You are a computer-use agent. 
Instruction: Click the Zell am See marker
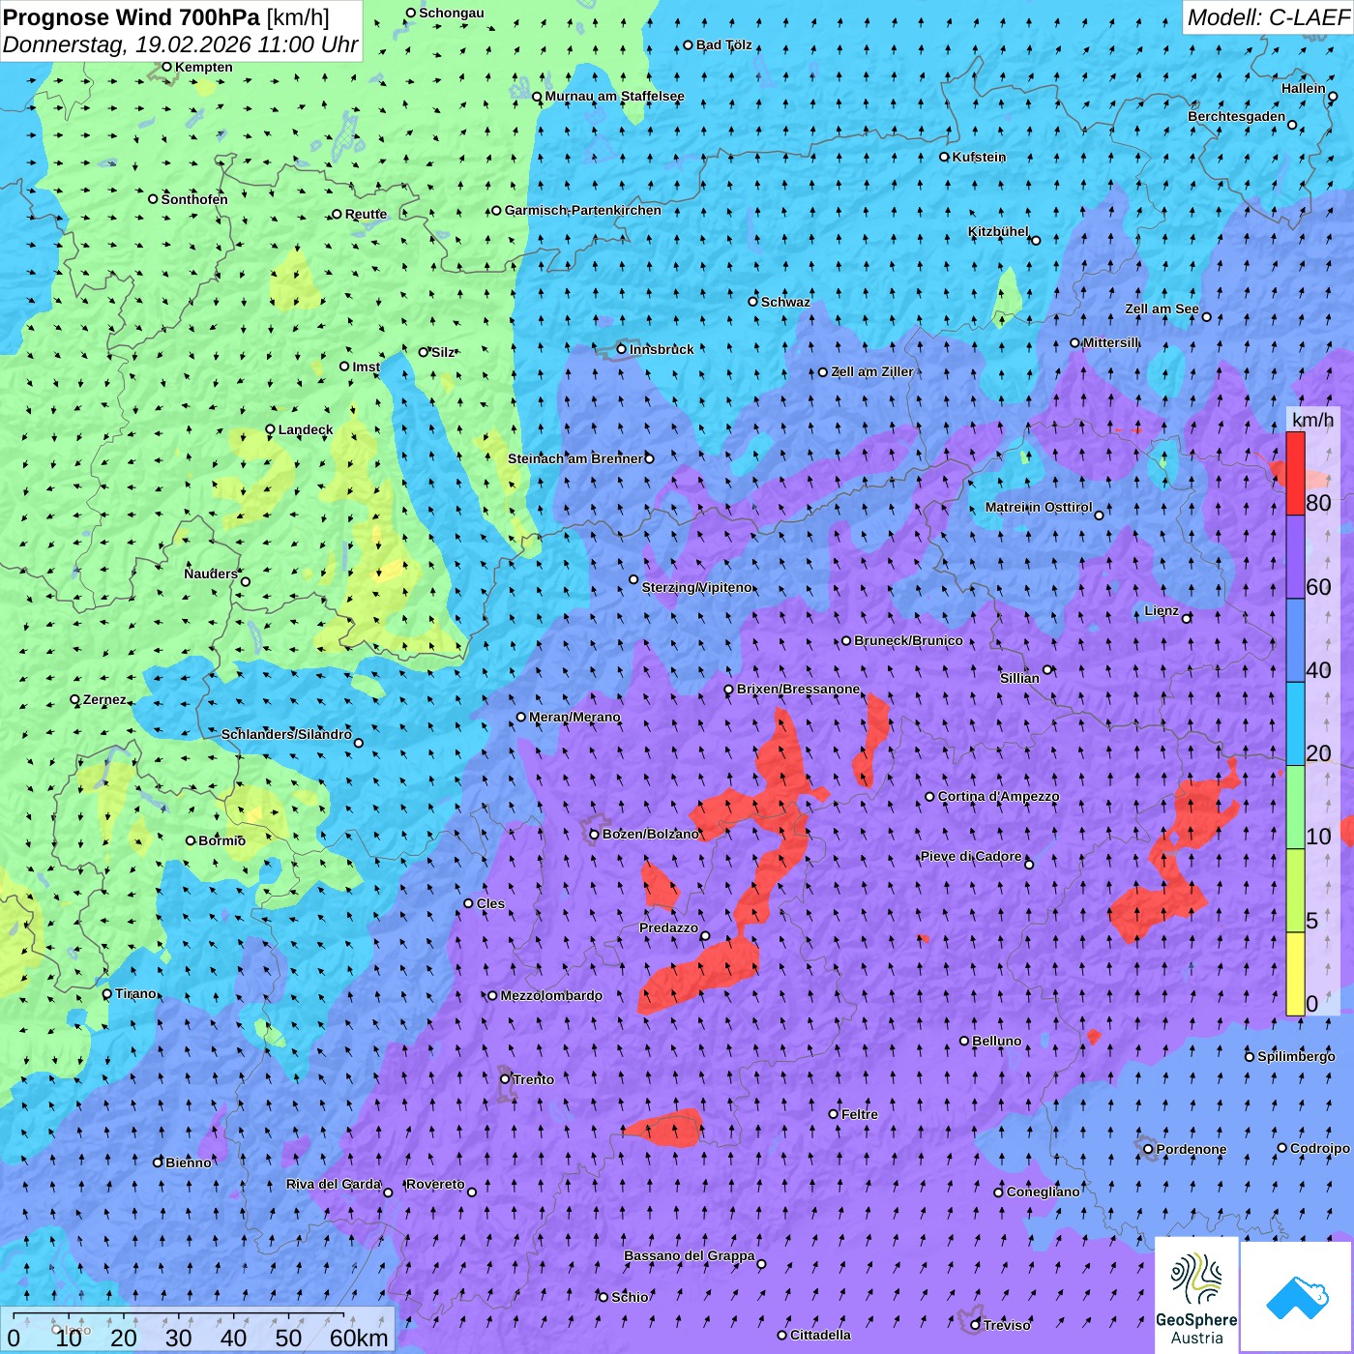point(1206,316)
